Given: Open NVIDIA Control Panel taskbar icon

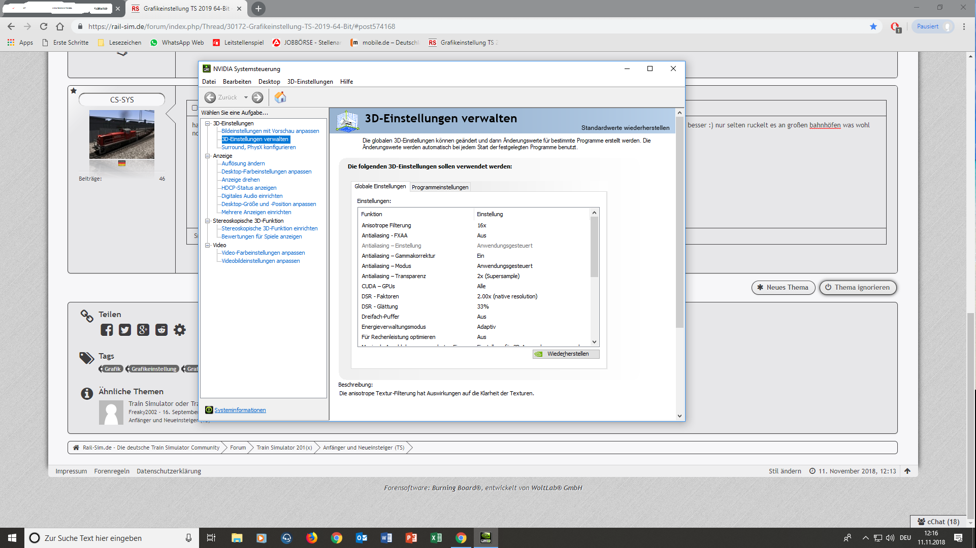Looking at the screenshot, I should [485, 538].
